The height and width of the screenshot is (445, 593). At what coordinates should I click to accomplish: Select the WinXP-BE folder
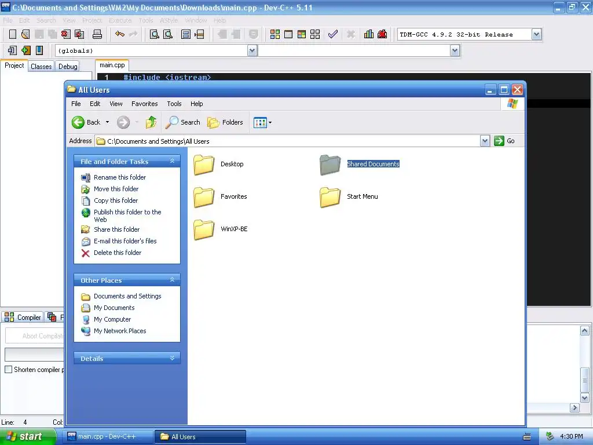pos(221,229)
